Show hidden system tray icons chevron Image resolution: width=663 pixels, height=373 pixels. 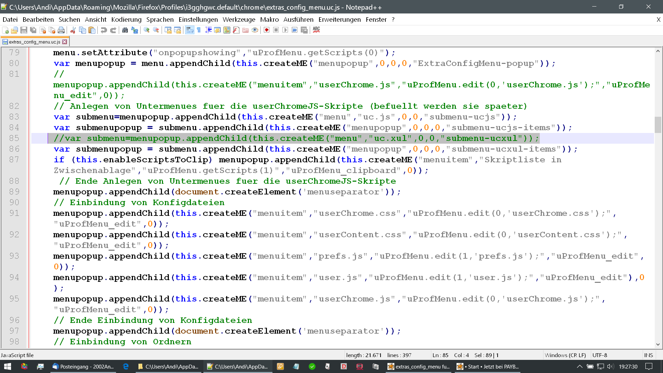point(579,366)
